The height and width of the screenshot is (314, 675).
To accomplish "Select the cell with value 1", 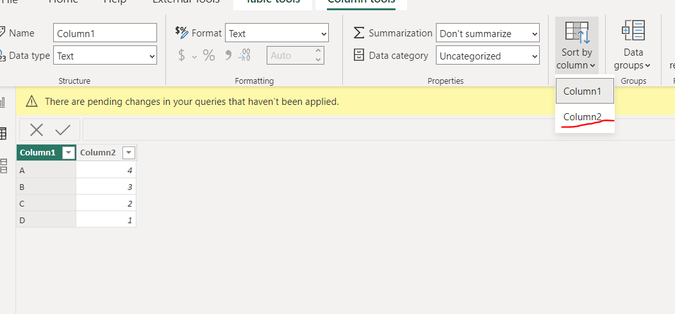I will click(x=106, y=221).
